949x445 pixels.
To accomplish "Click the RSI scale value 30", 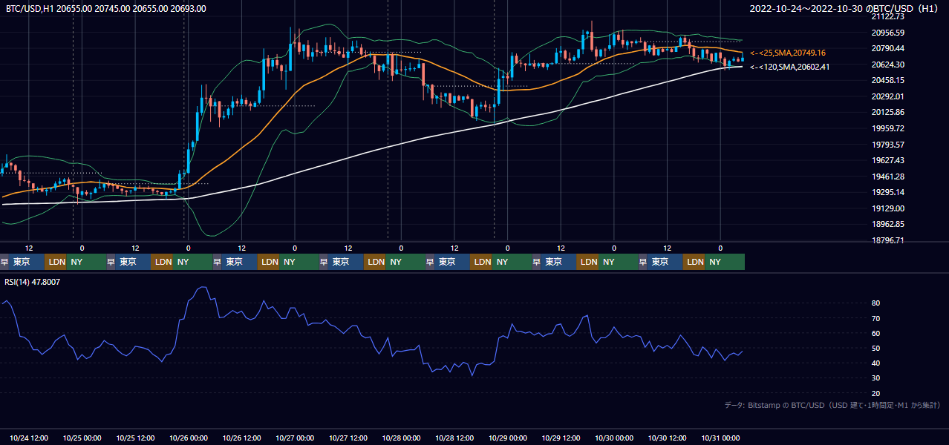I will click(876, 378).
